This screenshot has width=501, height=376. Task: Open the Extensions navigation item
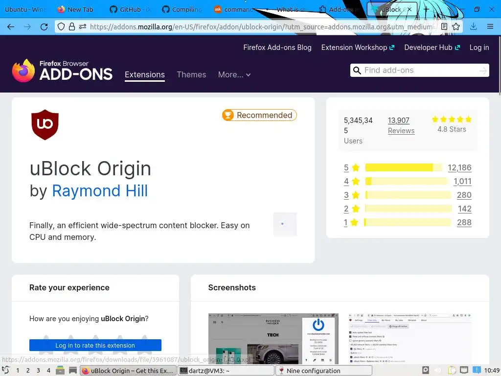(x=145, y=74)
